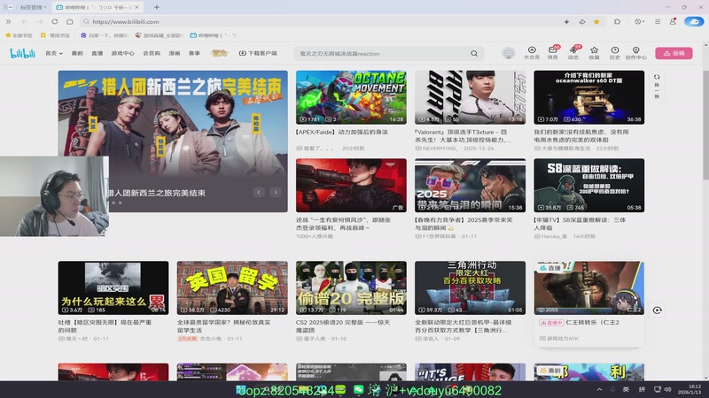The width and height of the screenshot is (709, 398).
Task: Click the browser reload button
Action: (55, 21)
